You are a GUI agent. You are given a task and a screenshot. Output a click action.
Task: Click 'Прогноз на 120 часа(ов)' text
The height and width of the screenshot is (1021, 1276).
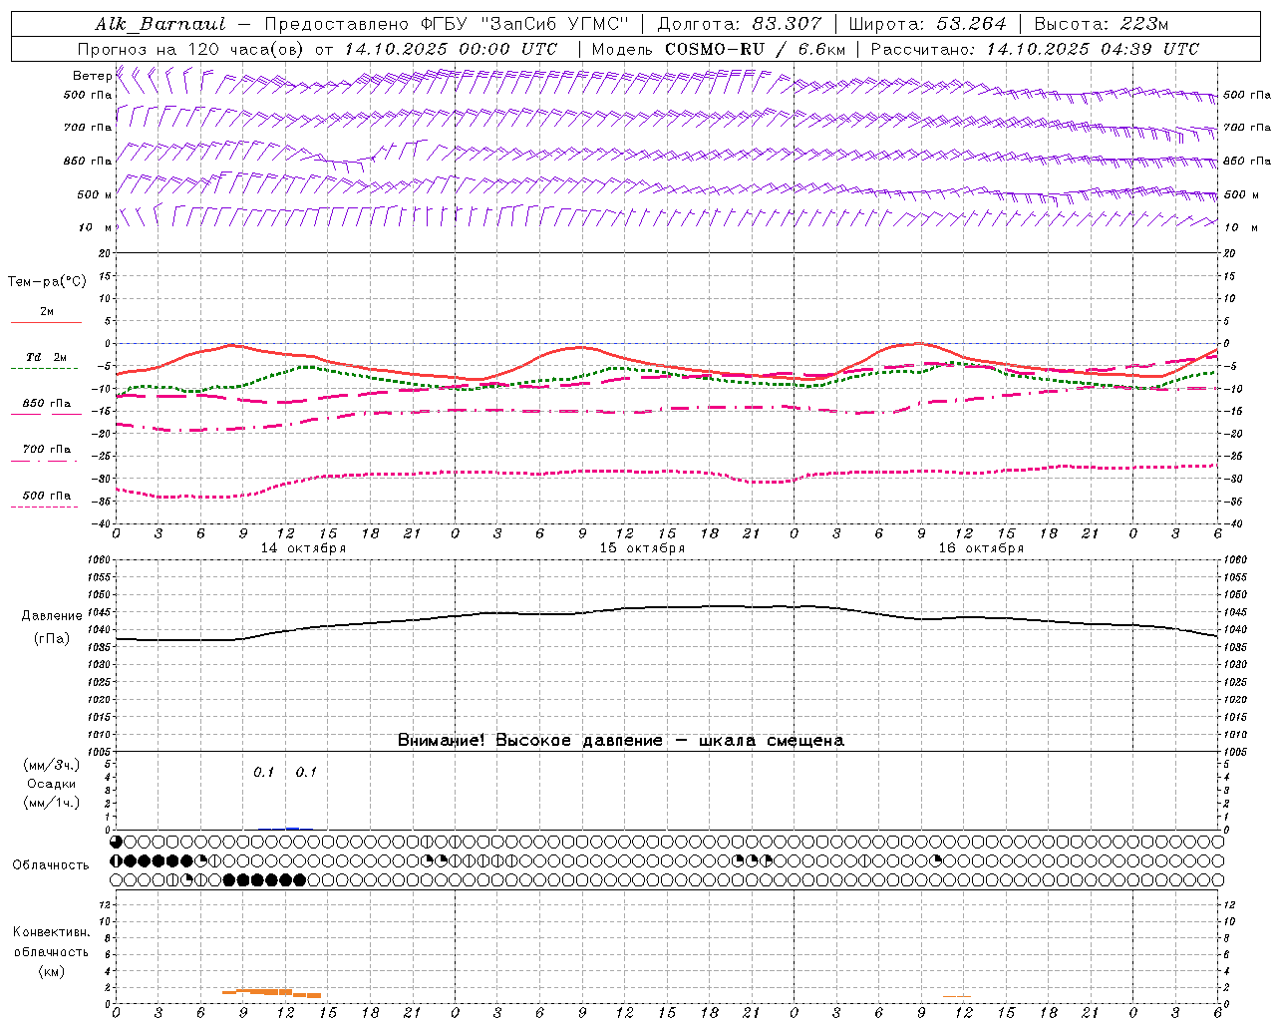(192, 49)
